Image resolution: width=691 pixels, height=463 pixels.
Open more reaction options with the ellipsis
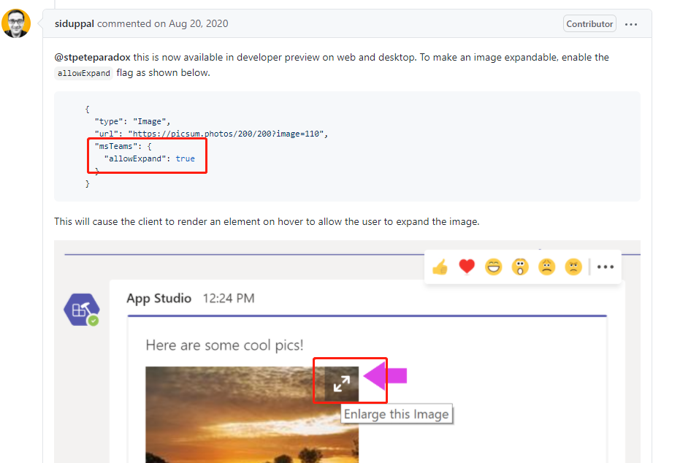coord(605,267)
